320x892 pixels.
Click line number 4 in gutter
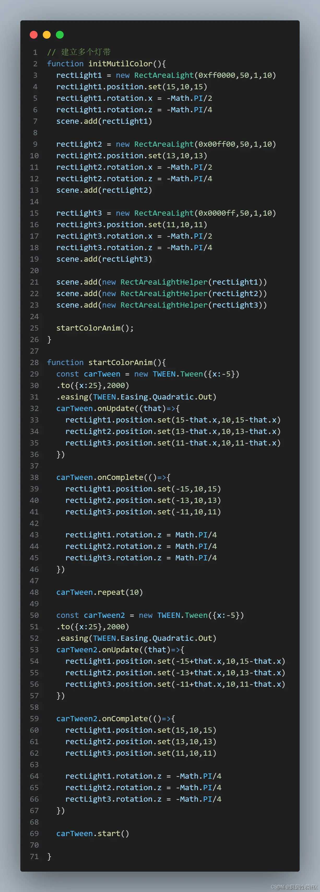(x=35, y=87)
